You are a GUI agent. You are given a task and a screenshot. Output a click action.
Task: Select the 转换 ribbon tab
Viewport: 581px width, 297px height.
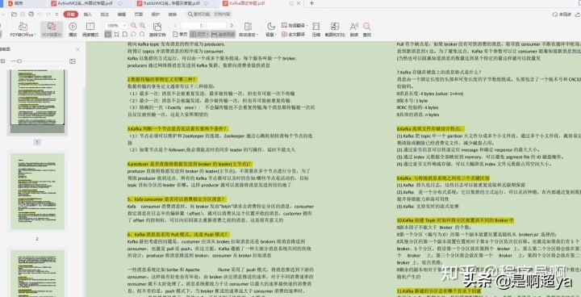click(x=173, y=15)
